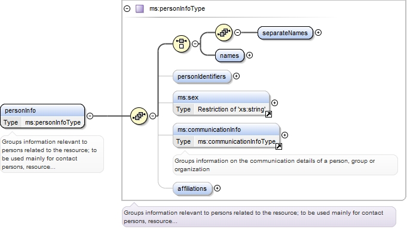Screen dimensions: 407x229
Task: Follow the type arrow icon on ms:sex
Action: 268,114
